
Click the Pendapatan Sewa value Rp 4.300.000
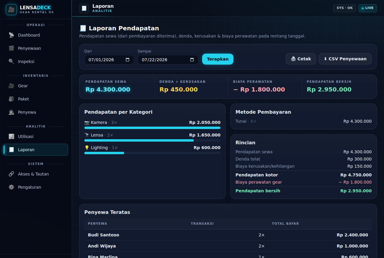tap(108, 89)
